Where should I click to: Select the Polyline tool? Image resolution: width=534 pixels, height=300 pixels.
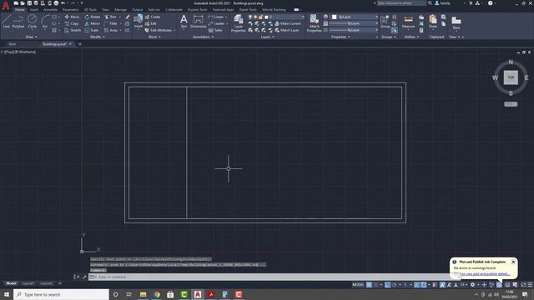(18, 21)
